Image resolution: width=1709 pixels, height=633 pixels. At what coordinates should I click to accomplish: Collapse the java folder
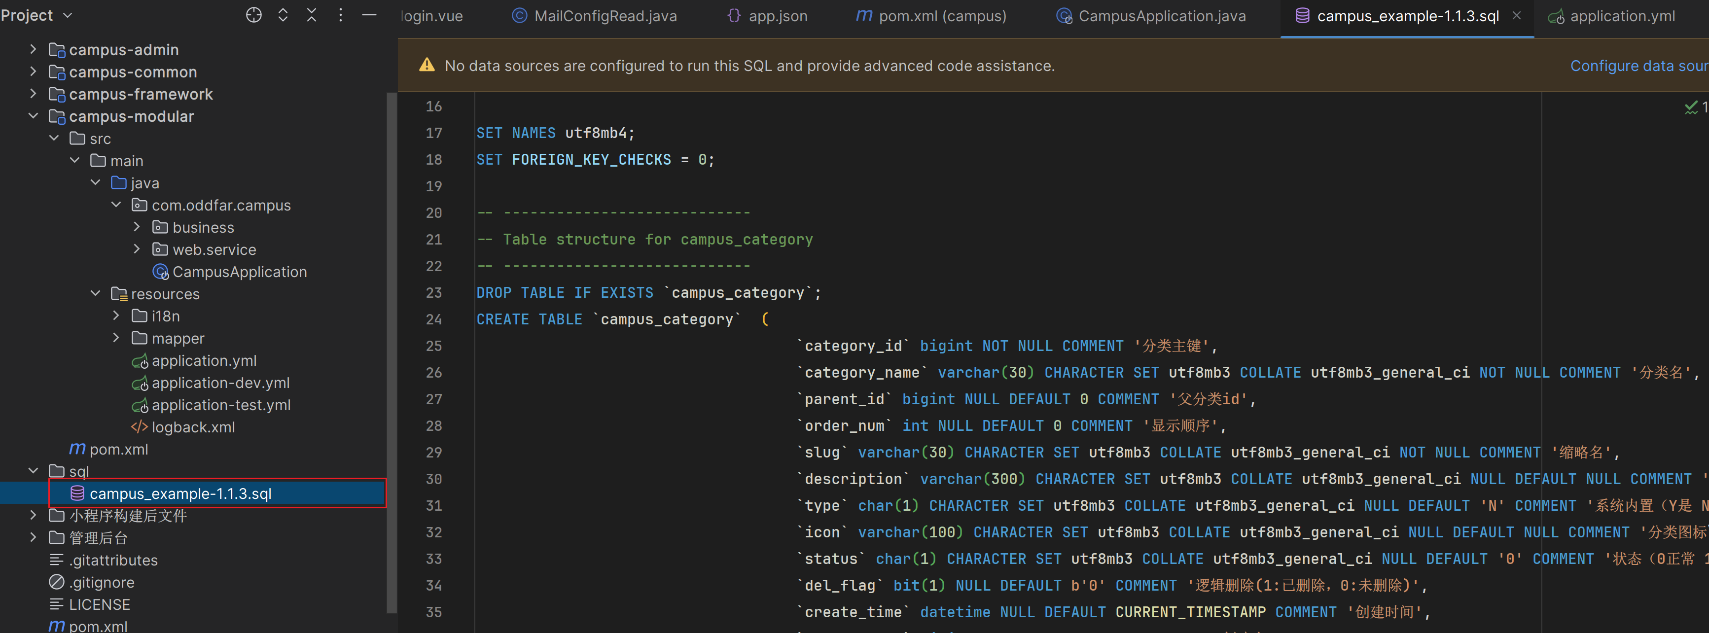[96, 182]
